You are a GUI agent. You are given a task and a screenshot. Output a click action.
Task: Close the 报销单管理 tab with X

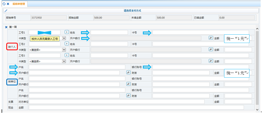point(8,4)
